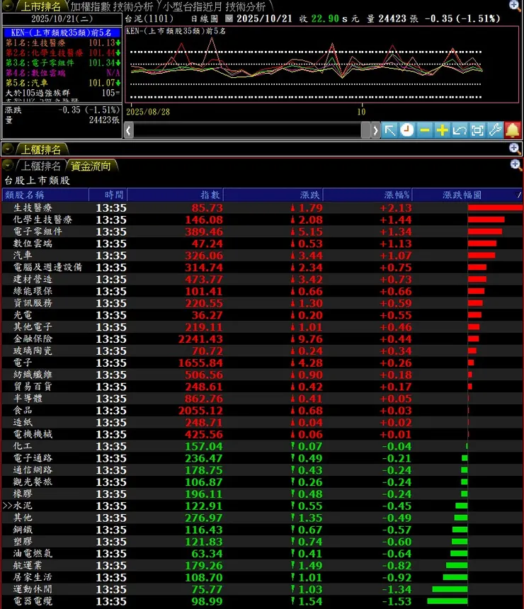Click the chart scrollbar left arrow

(x=129, y=130)
